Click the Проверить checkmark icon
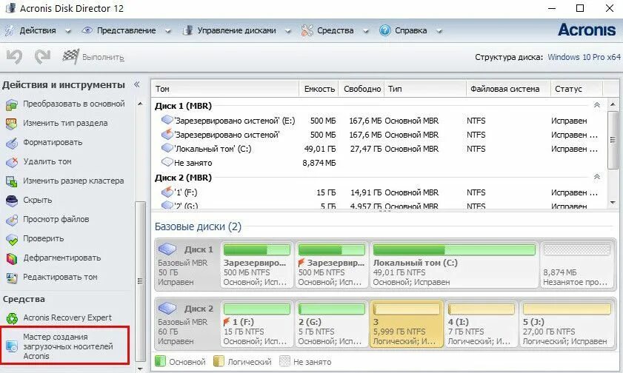Viewport: 623px width, 373px height. tap(12, 239)
